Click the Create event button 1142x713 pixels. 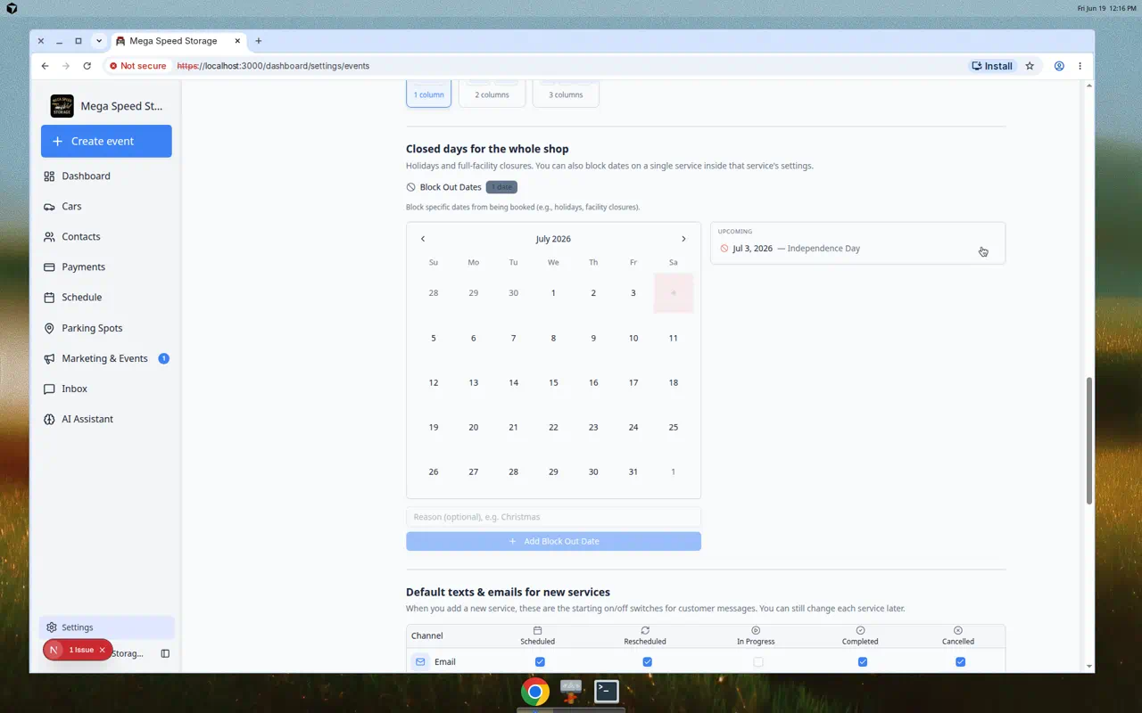coord(106,141)
